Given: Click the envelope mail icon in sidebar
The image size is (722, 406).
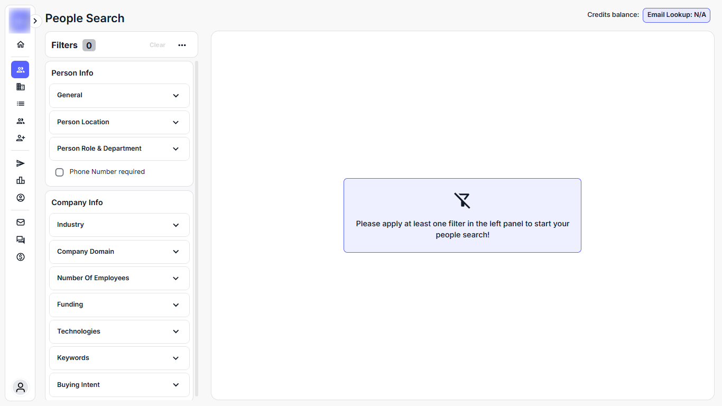Looking at the screenshot, I should click(x=21, y=223).
